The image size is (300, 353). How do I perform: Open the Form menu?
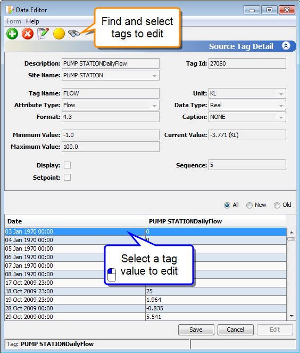pyautogui.click(x=14, y=21)
